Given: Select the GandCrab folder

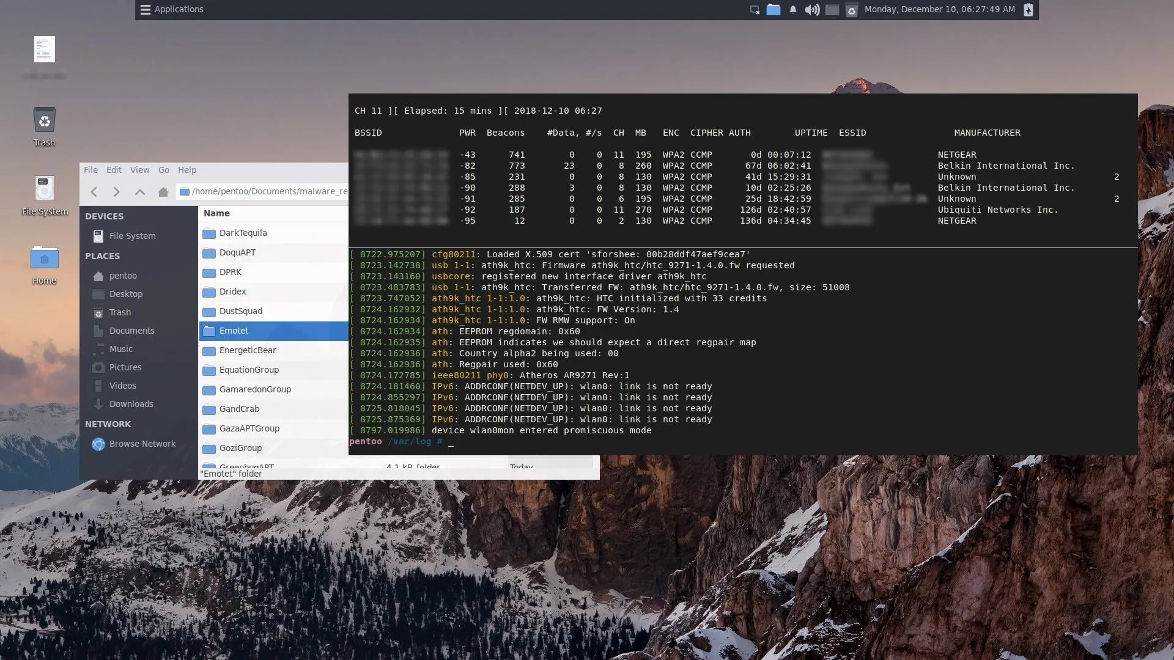Looking at the screenshot, I should tap(273, 409).
